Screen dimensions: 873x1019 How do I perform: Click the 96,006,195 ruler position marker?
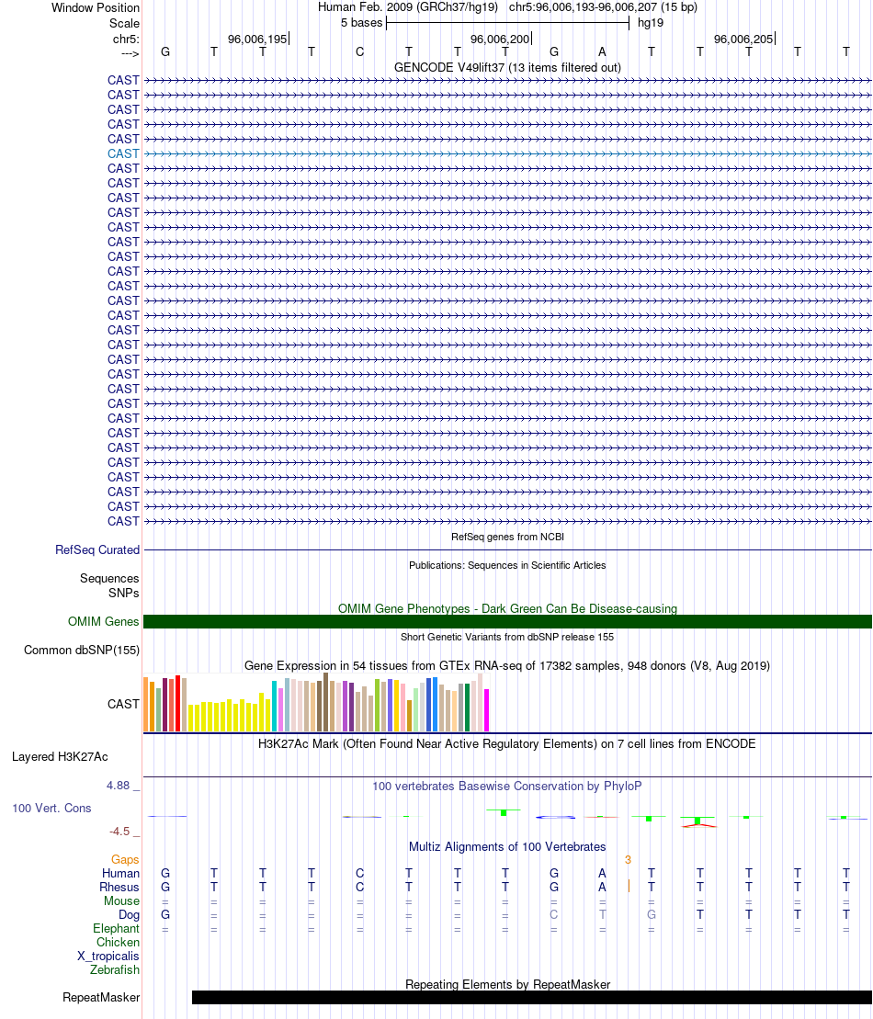click(257, 39)
